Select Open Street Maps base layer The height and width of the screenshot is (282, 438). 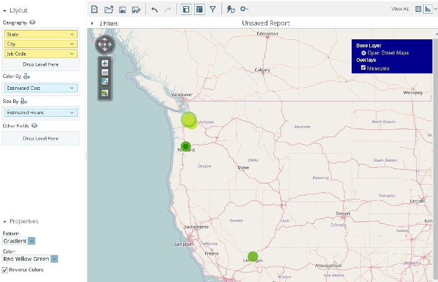click(x=364, y=53)
